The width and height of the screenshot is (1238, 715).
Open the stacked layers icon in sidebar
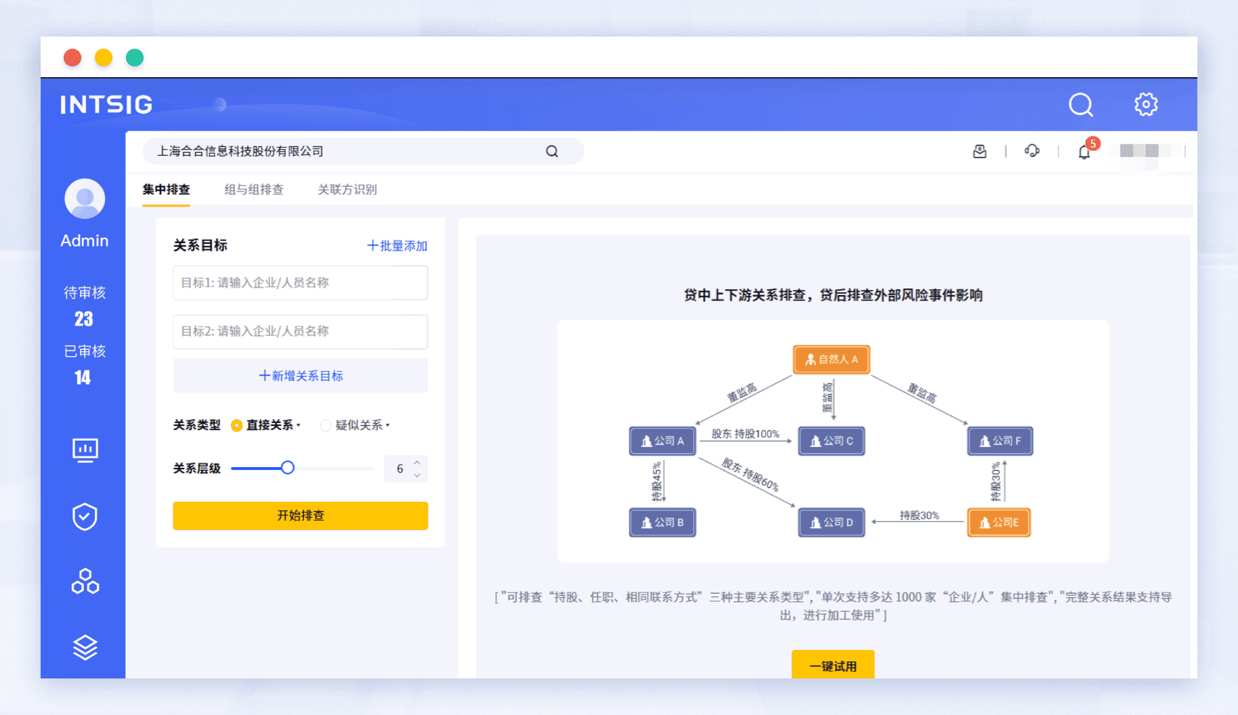coord(85,647)
